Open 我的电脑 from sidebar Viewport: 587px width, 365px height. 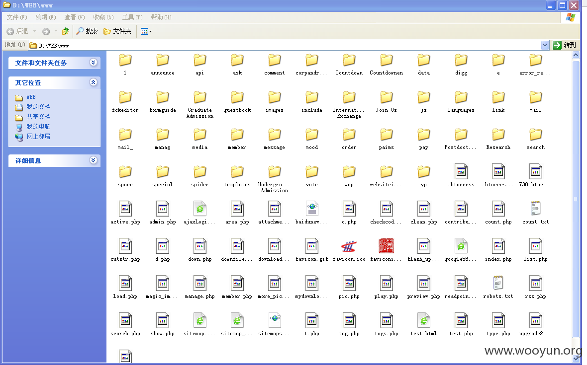tap(38, 127)
